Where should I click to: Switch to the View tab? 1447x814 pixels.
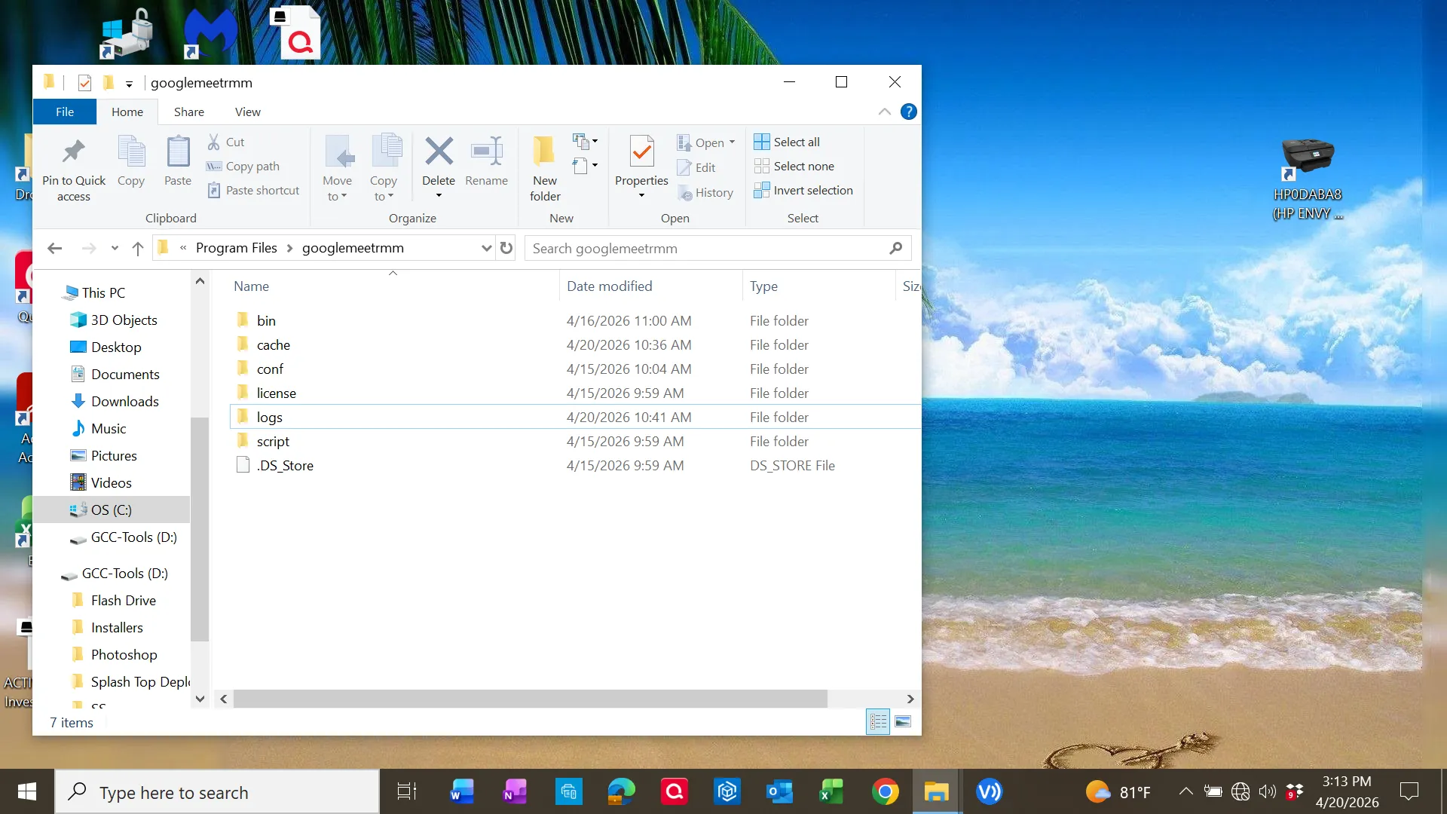coord(247,112)
